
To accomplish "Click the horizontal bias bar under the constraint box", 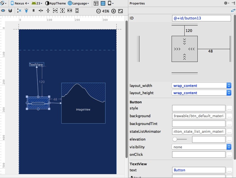I will click(185, 74).
